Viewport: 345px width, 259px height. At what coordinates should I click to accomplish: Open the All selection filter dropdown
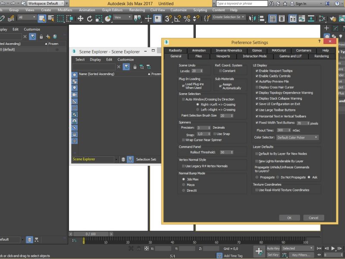click(x=27, y=17)
